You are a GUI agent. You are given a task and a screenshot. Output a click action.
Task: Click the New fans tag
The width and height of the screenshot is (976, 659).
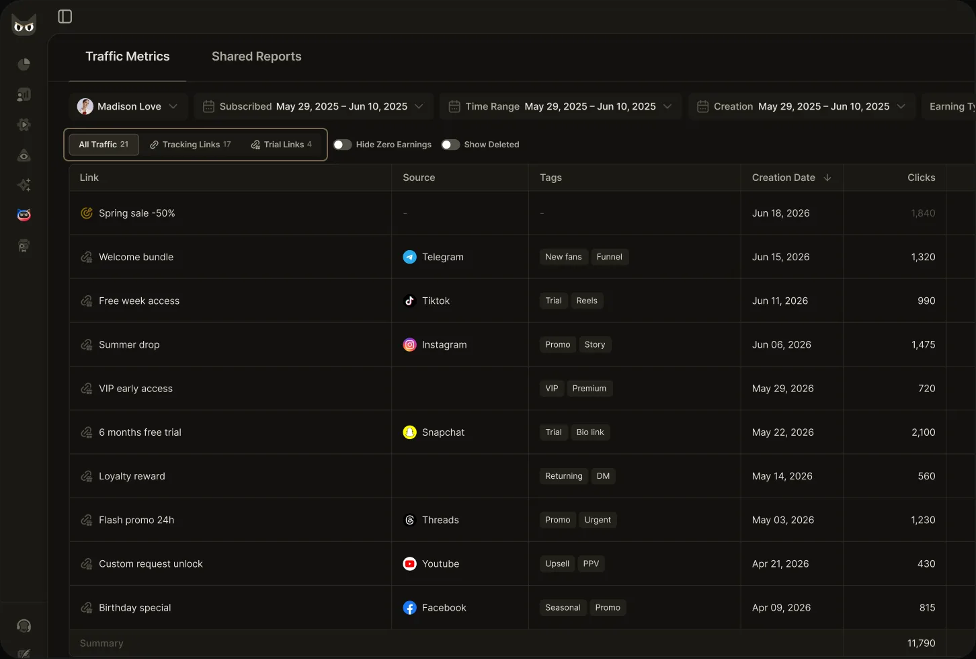click(563, 257)
